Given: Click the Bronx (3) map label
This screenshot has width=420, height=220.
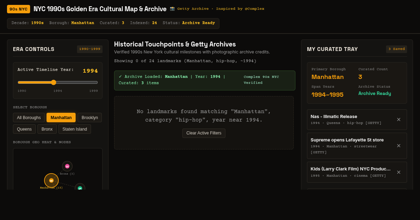Looking at the screenshot, I should click(67, 174).
